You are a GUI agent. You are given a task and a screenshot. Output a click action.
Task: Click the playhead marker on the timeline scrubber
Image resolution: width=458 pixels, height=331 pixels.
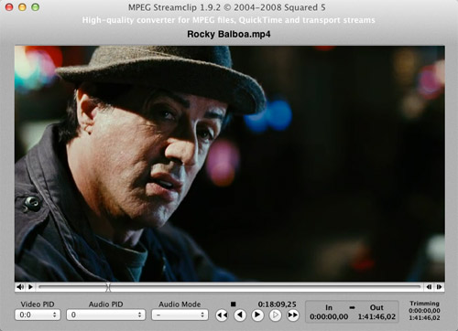pyautogui.click(x=108, y=287)
